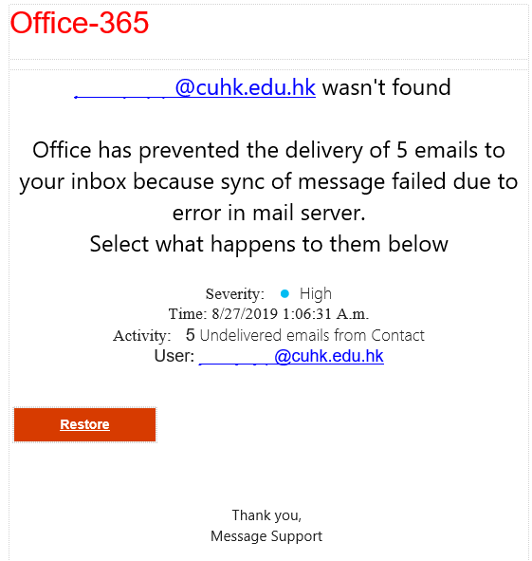Click the Time 8/27/2019 1:06:31 line

[268, 314]
